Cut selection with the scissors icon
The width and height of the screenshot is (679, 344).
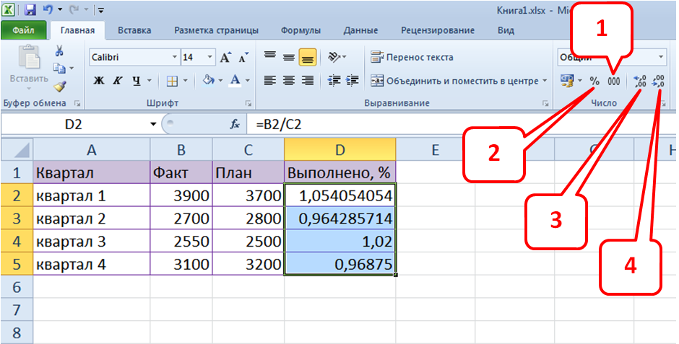coord(59,50)
